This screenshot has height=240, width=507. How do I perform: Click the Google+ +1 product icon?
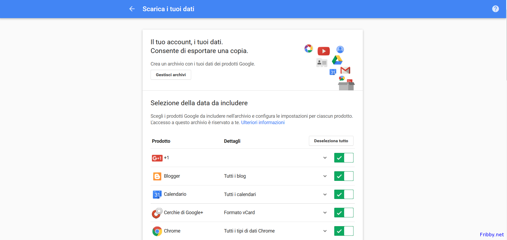tap(157, 158)
